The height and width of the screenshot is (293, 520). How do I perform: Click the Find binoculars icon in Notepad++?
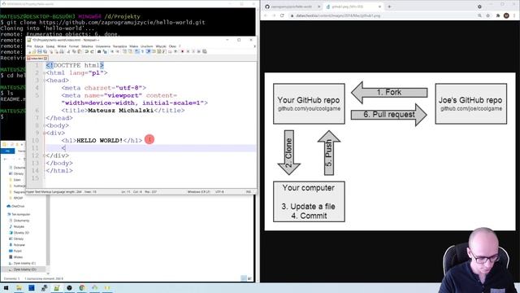(x=99, y=51)
